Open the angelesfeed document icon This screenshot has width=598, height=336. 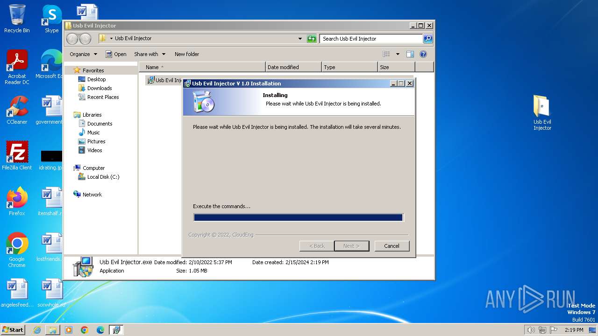pos(17,293)
